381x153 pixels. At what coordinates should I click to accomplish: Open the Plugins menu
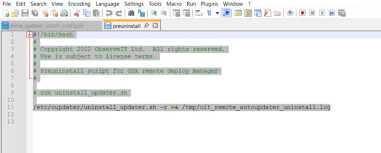click(209, 4)
